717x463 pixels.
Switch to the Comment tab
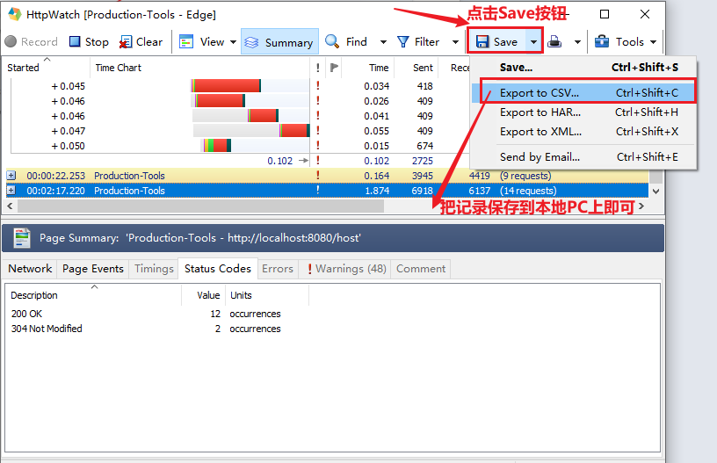[x=421, y=269]
